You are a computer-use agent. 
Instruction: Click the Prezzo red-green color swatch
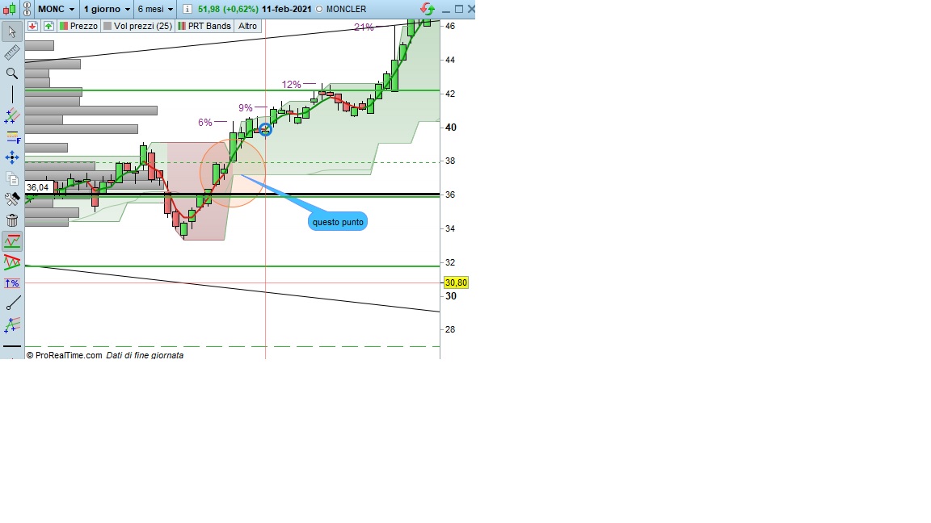pos(64,26)
